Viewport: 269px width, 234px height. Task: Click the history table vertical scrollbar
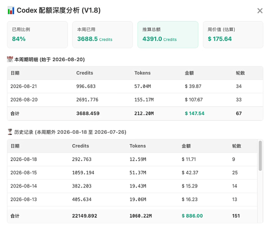(260, 156)
